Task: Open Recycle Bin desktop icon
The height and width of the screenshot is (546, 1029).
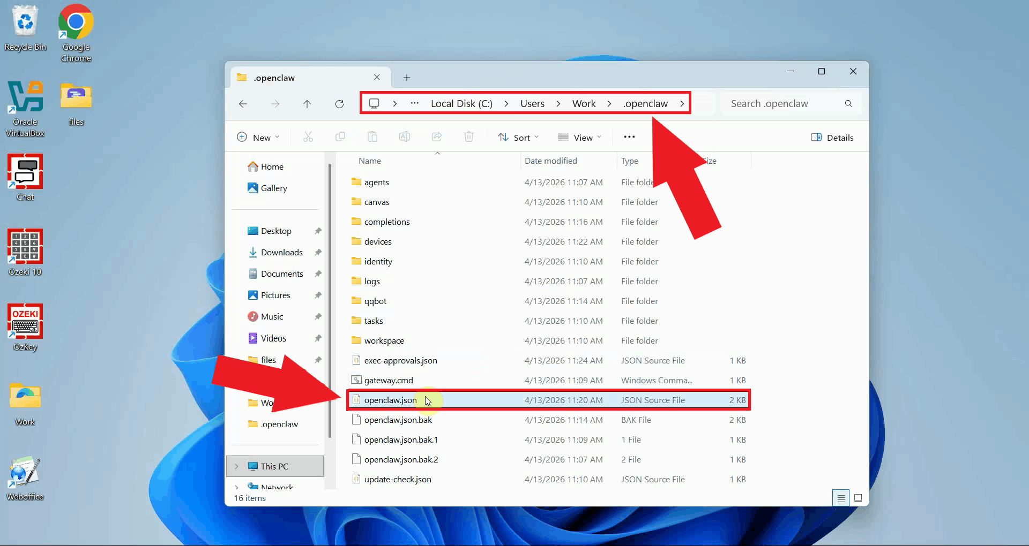Action: (x=25, y=28)
